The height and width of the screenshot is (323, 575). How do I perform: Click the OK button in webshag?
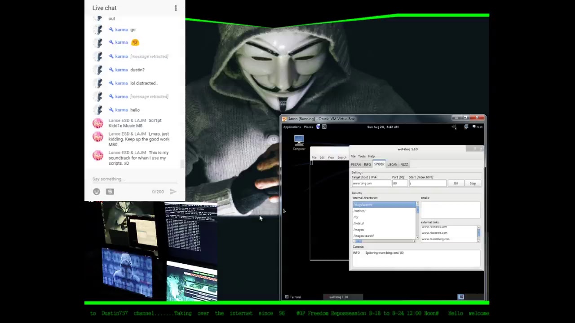456,183
